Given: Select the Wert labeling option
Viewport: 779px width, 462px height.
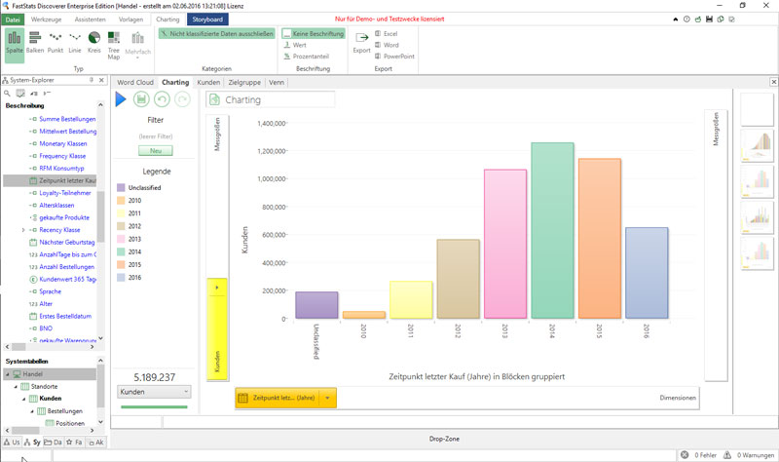Looking at the screenshot, I should 300,45.
